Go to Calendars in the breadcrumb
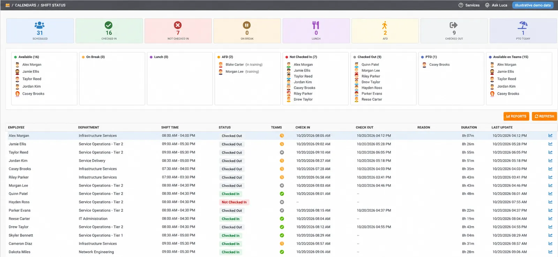The image size is (558, 257). coord(25,5)
